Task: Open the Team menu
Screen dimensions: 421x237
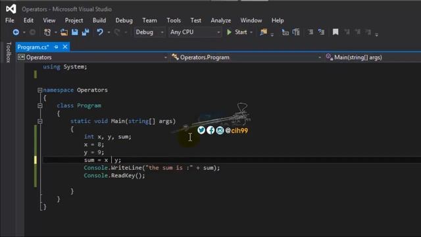Action: (x=149, y=20)
